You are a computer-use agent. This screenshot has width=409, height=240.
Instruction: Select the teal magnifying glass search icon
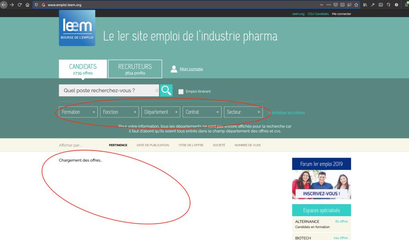166,90
